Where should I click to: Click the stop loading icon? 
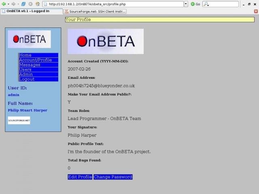tap(30, 4)
